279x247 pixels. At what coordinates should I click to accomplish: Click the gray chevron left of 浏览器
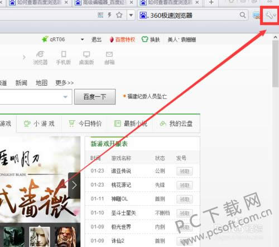[x=24, y=57]
